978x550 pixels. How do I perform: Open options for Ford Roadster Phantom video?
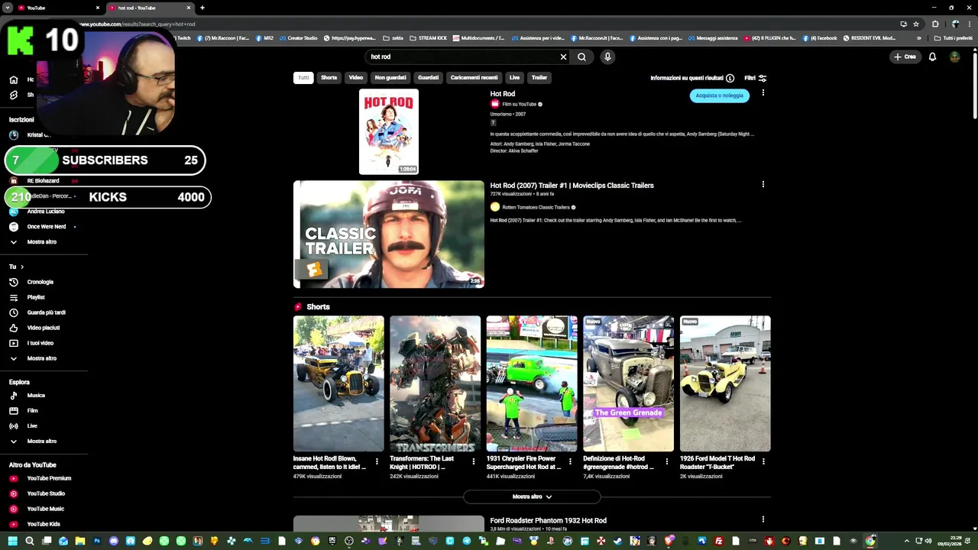(763, 519)
